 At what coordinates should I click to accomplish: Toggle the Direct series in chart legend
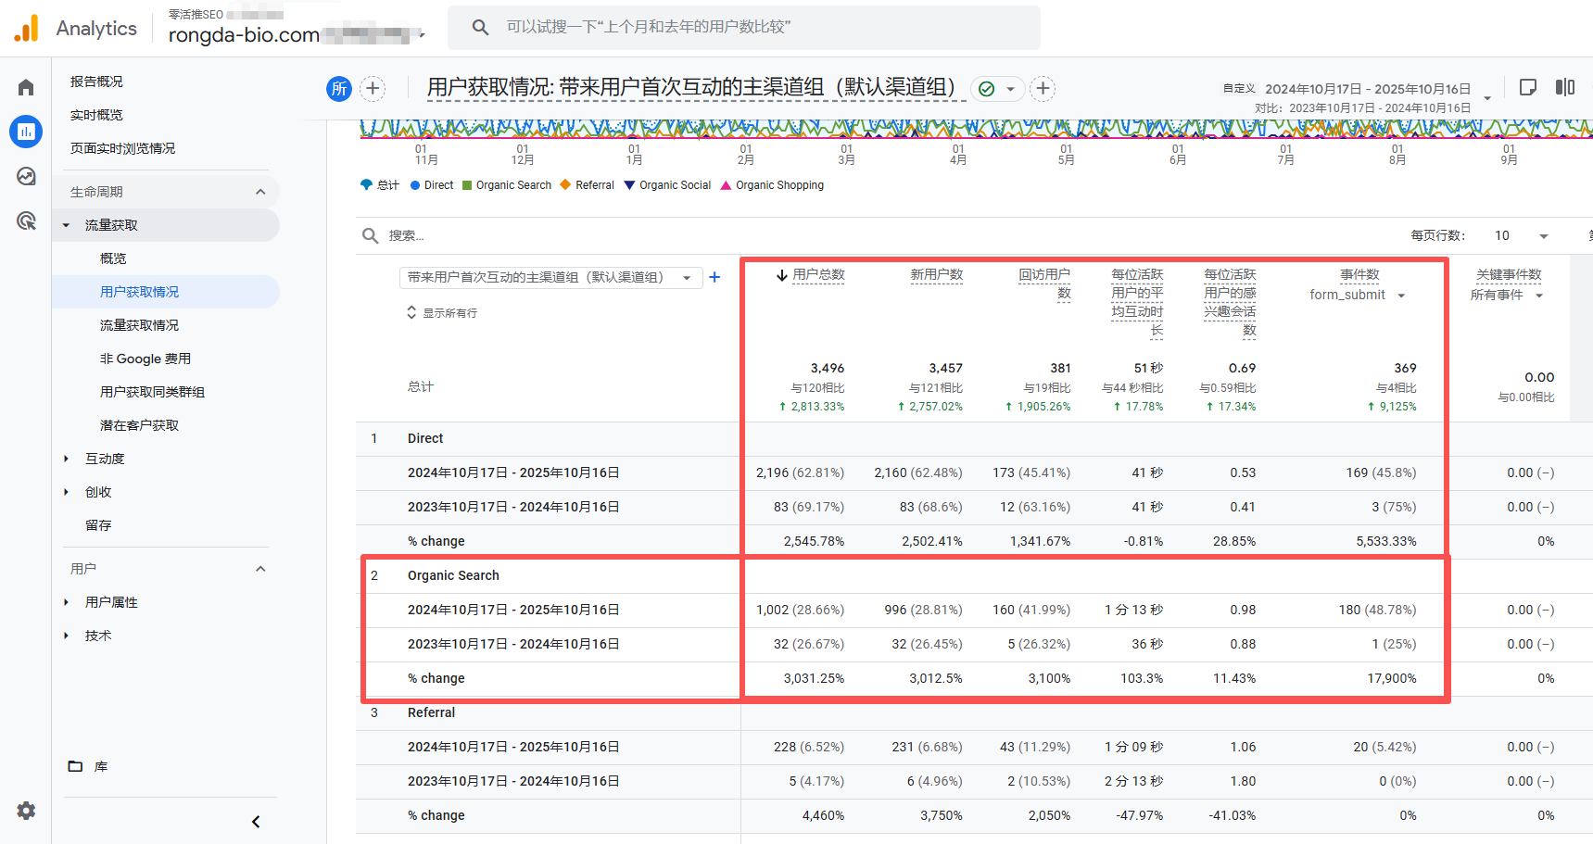tap(431, 185)
